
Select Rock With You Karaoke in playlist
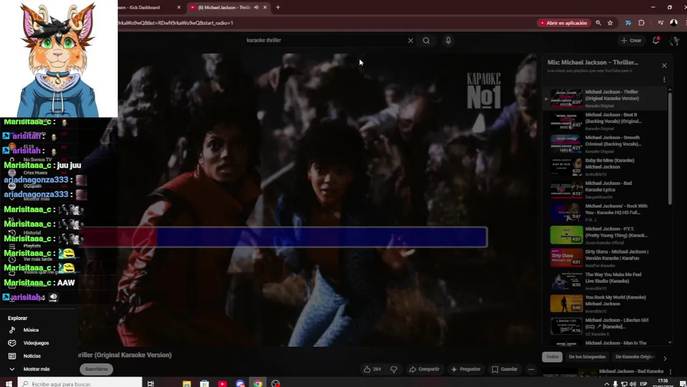(x=605, y=213)
